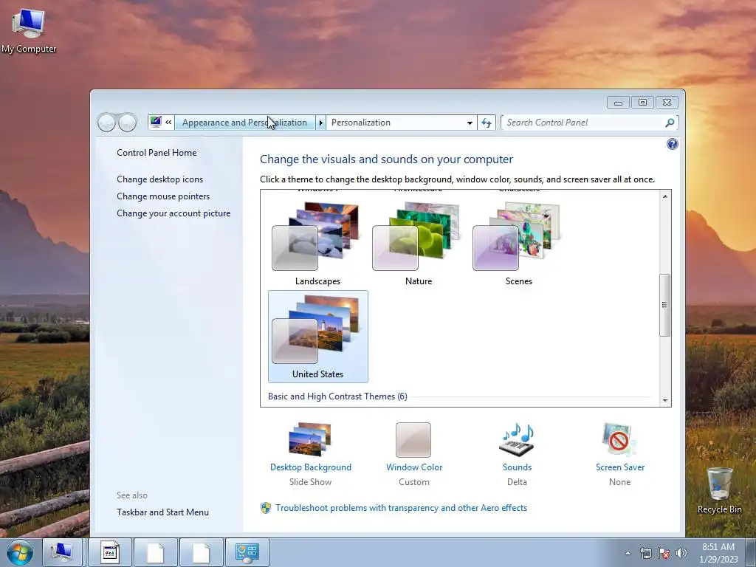The image size is (756, 567).
Task: Open Change your account picture
Action: point(173,213)
